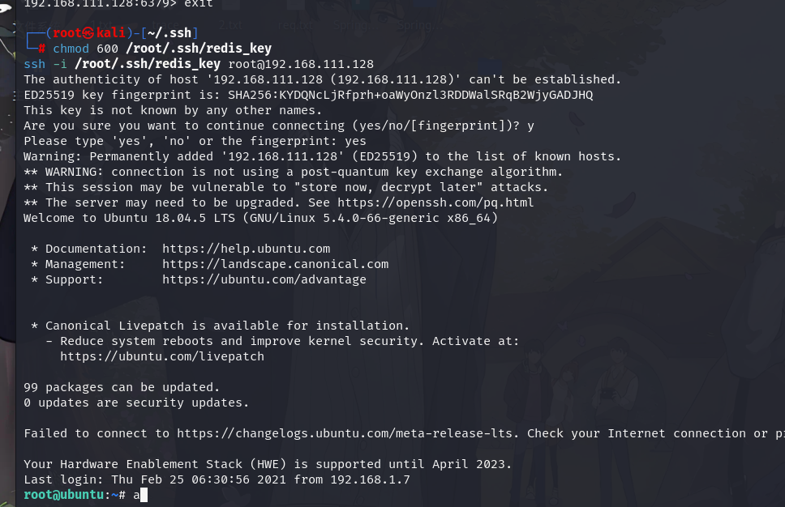Open the https://openssh.com/pq.html link

[435, 202]
